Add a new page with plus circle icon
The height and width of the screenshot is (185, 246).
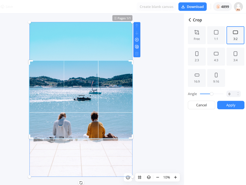click(x=137, y=40)
